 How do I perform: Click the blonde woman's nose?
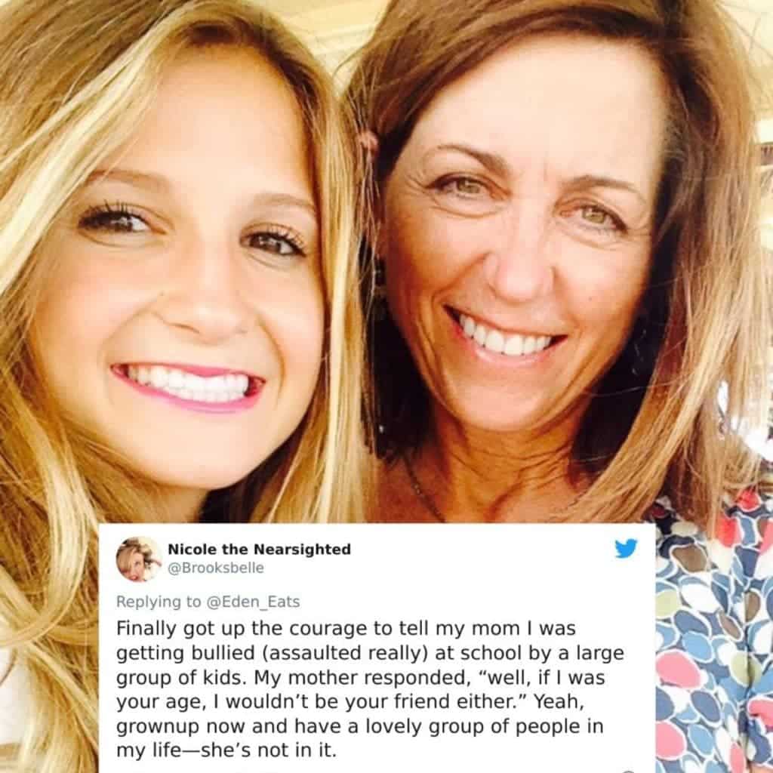(x=207, y=306)
